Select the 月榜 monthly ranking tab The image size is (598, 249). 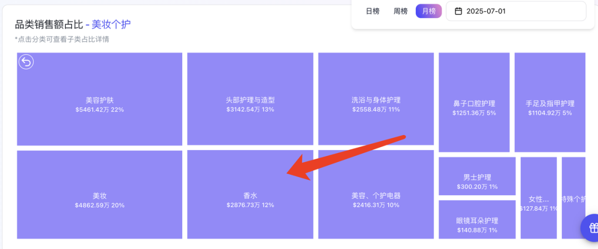pos(429,11)
